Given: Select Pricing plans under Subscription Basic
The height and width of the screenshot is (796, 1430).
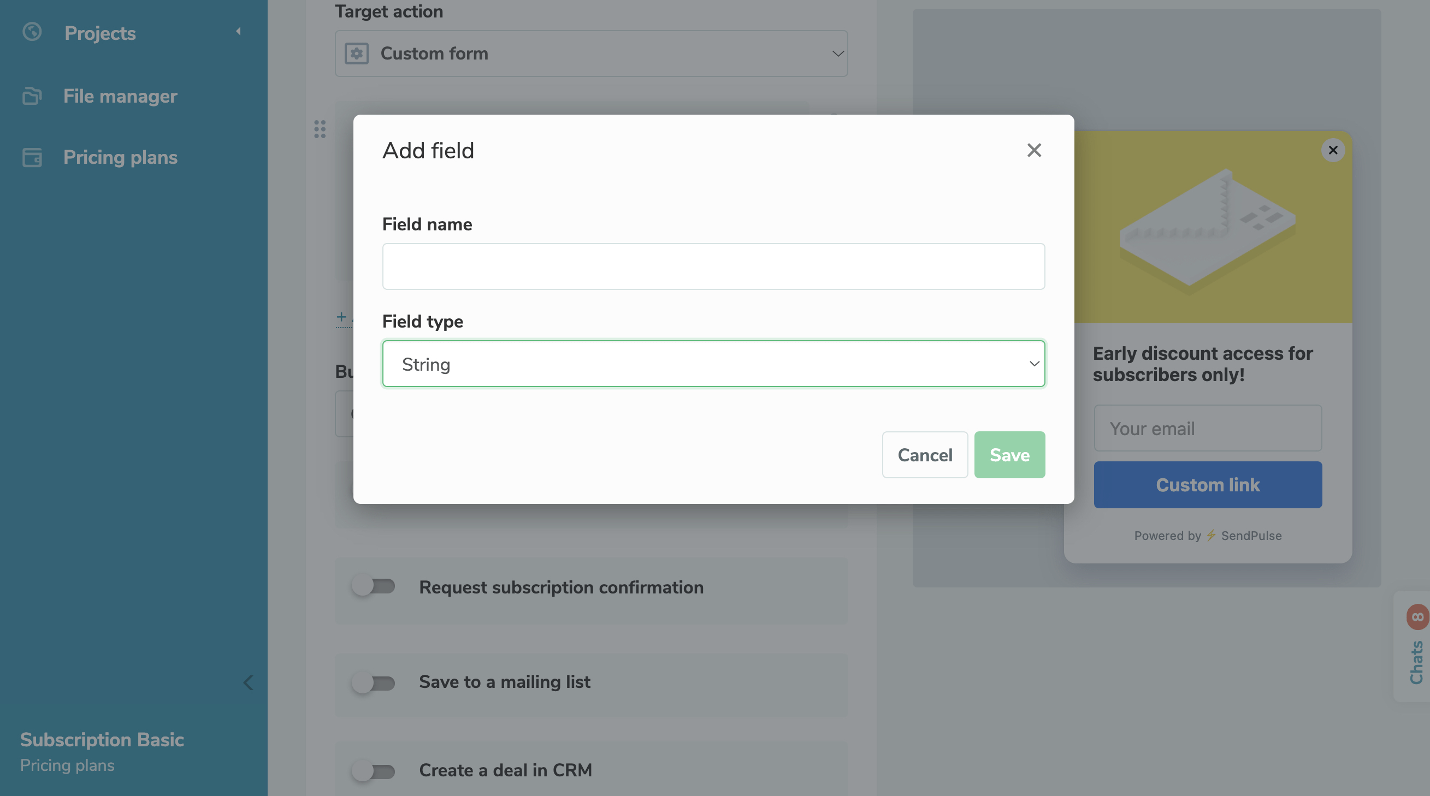Looking at the screenshot, I should (67, 765).
